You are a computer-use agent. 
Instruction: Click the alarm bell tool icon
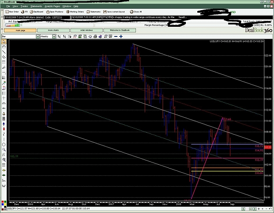[x=4, y=114]
